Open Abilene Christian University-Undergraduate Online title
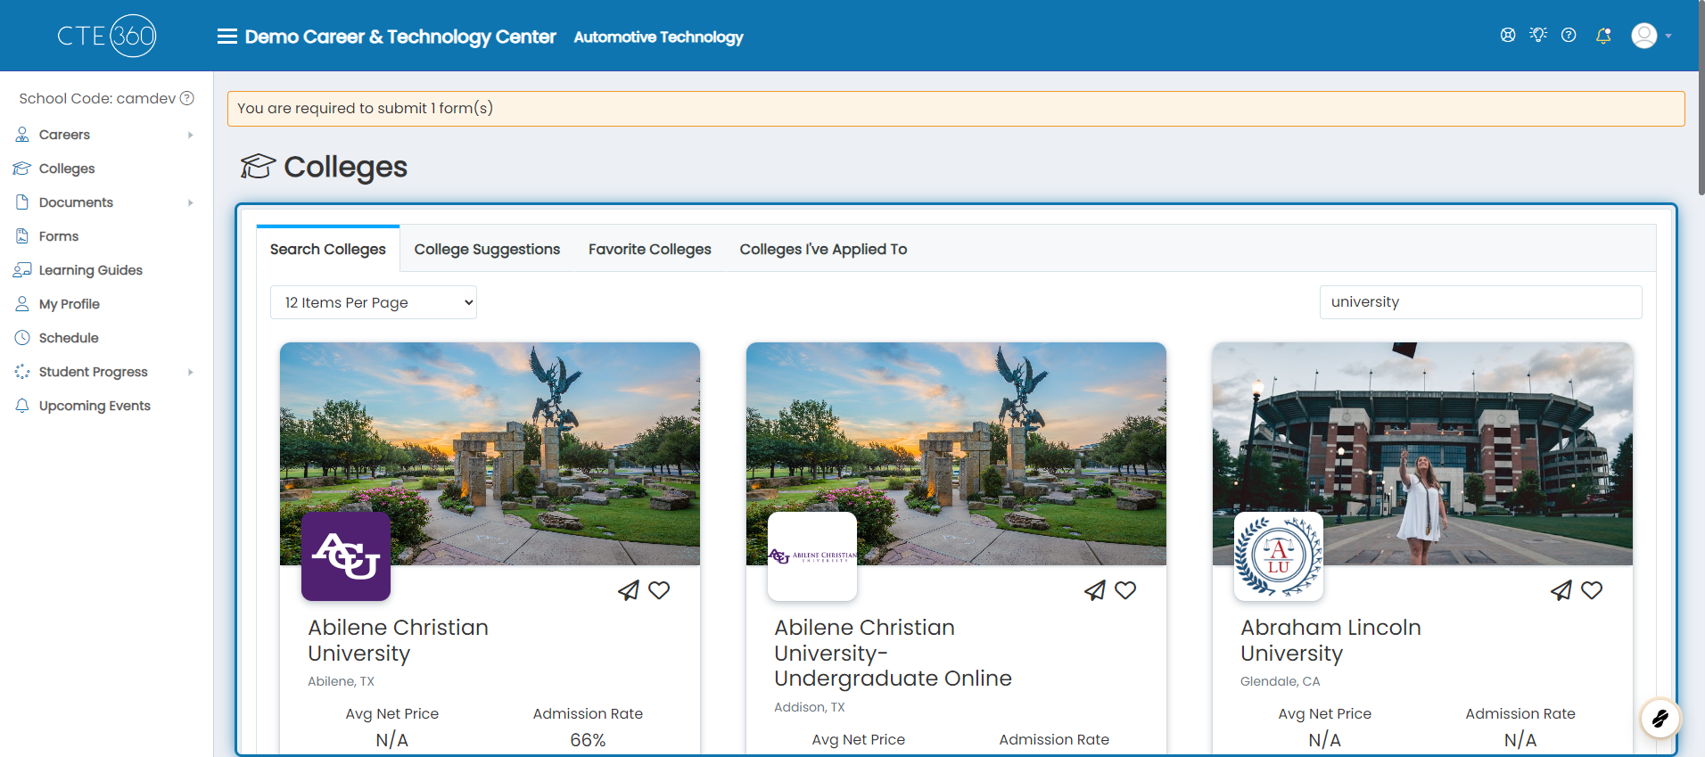This screenshot has height=757, width=1705. (x=893, y=653)
